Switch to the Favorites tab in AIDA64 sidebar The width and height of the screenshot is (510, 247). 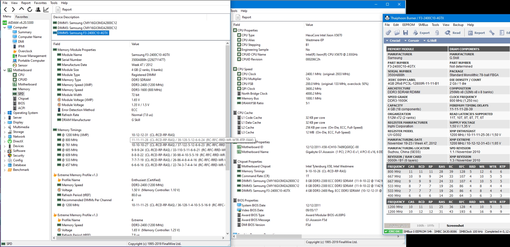22,17
